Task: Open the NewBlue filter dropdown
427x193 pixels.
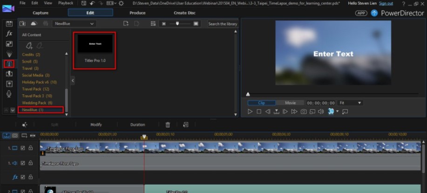Action: coord(74,24)
